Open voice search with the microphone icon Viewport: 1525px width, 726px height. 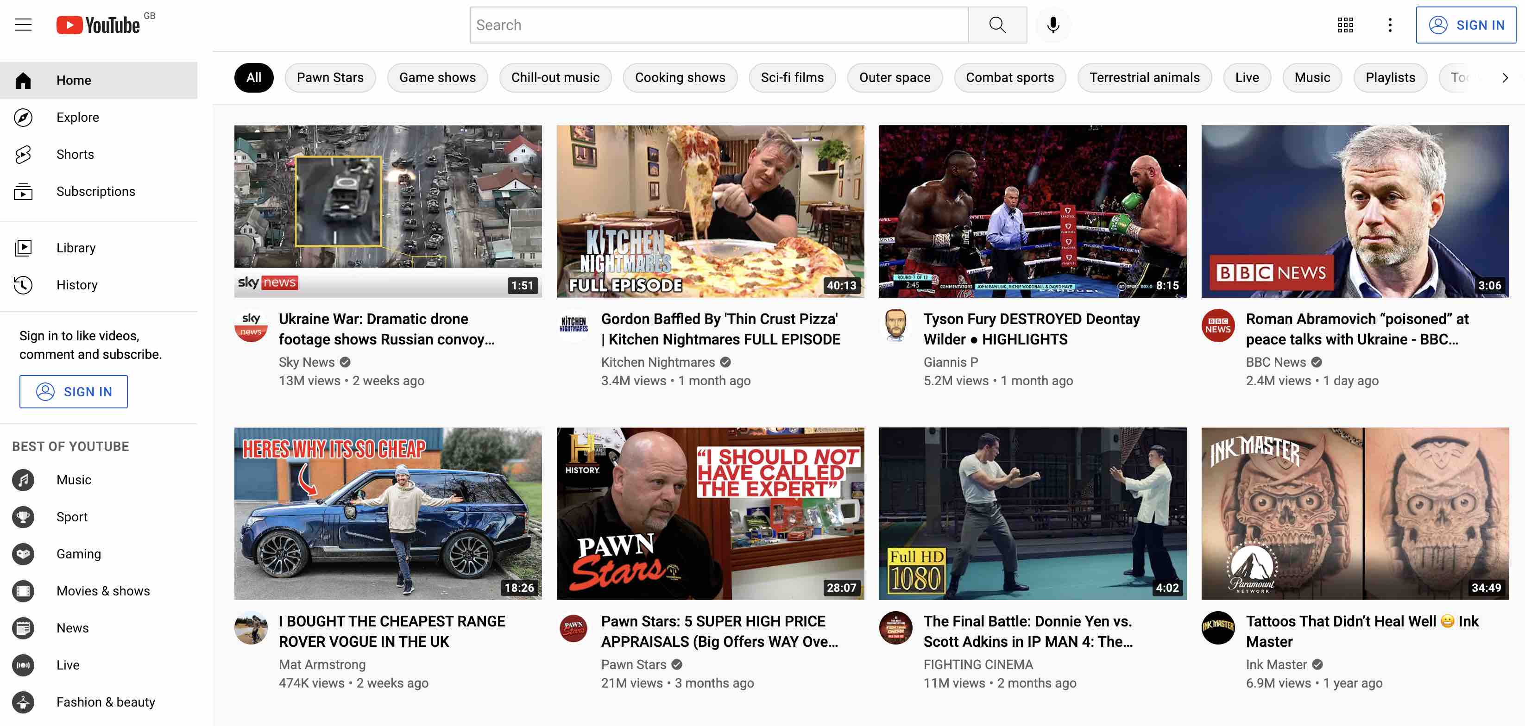tap(1052, 25)
